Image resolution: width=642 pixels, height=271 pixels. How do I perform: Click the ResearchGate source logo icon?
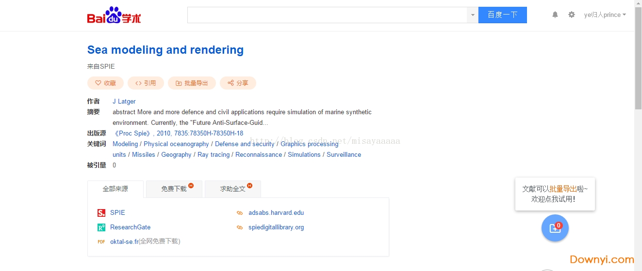click(x=101, y=227)
